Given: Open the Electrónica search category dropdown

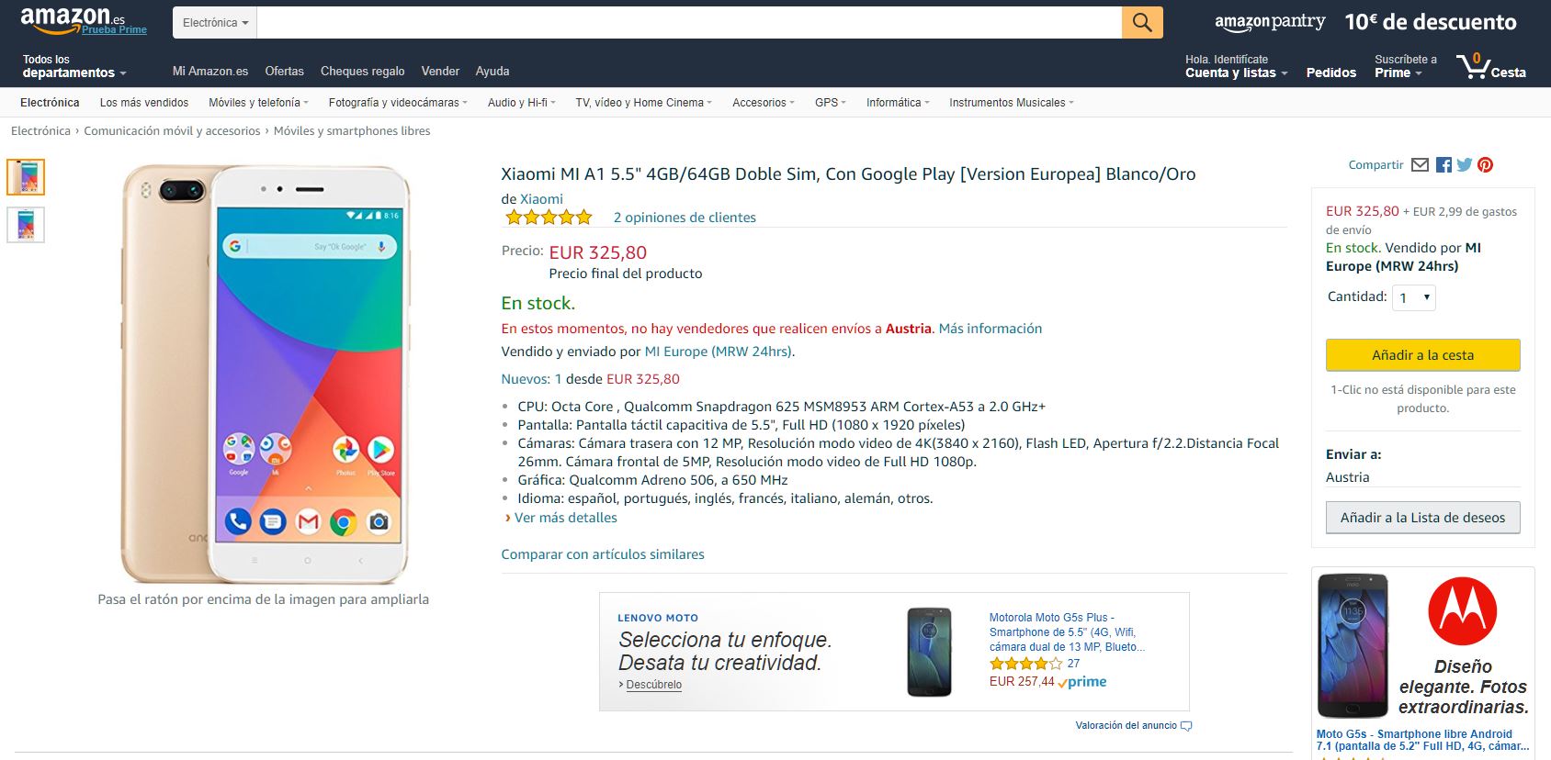Looking at the screenshot, I should point(215,23).
